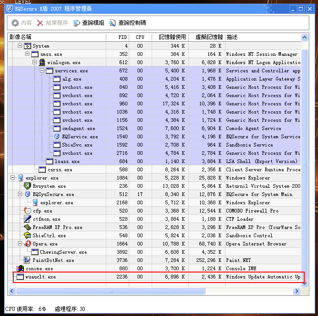Click the 'Comodo Agent Service' description
Viewport: 318px width, 316px height.
point(253,128)
